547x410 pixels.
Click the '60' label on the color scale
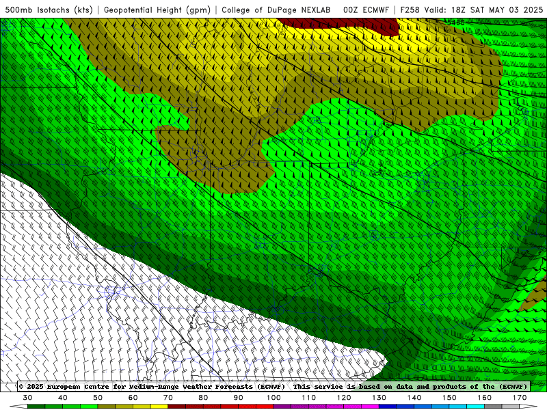133,398
